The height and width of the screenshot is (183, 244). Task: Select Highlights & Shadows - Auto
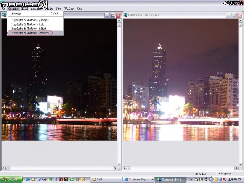pyautogui.click(x=35, y=24)
